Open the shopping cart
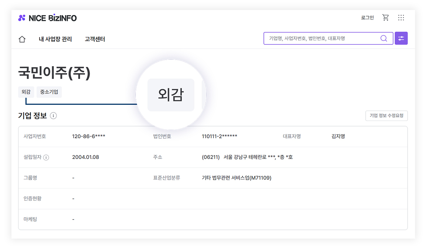The height and width of the screenshot is (250, 425). 386,18
